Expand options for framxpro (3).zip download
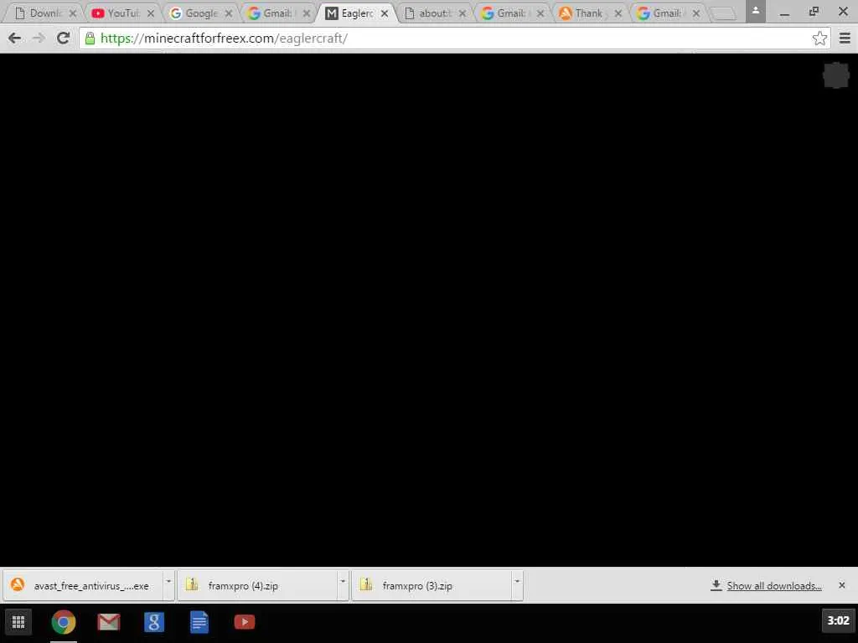Viewport: 858px width, 643px height. click(517, 585)
